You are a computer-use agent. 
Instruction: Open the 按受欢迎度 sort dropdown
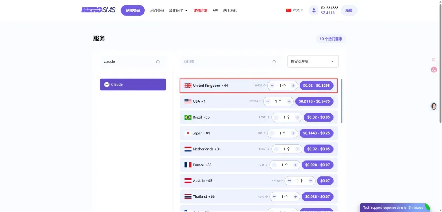[x=313, y=61]
